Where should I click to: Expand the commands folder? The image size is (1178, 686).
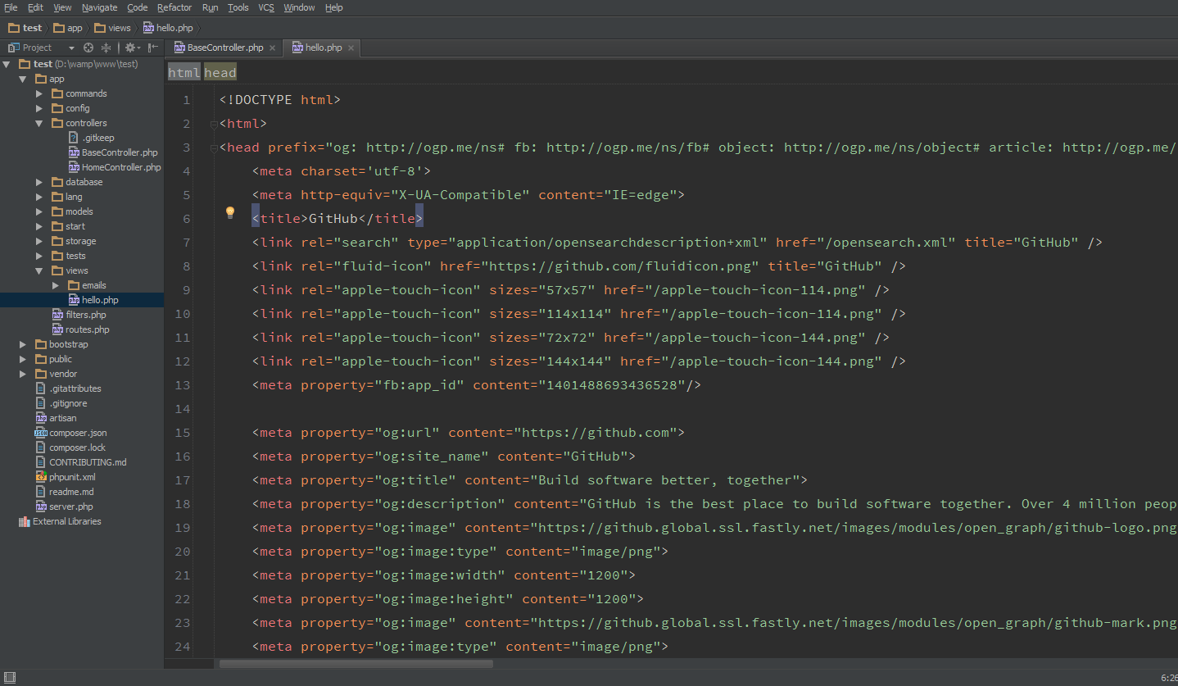[x=39, y=93]
